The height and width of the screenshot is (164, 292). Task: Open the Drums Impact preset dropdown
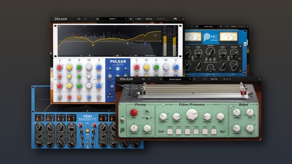tap(178, 79)
